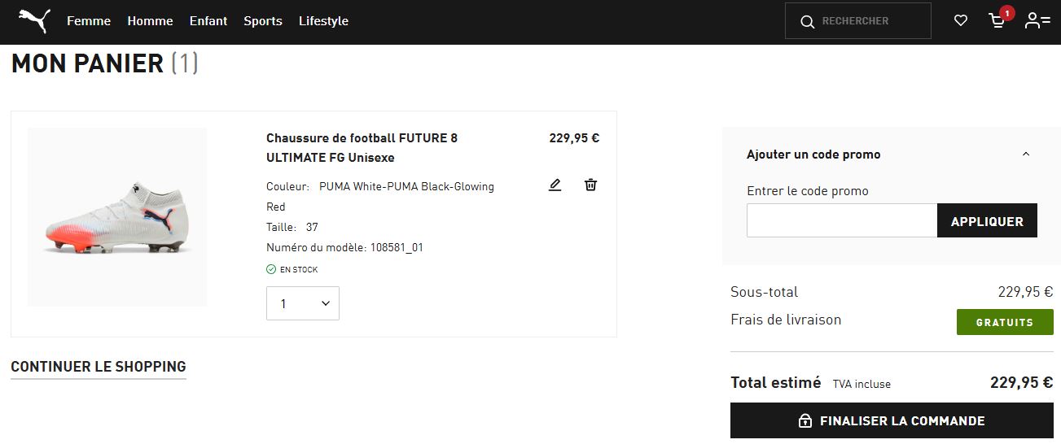Open the quantity dropdown showing 1

coord(303,303)
